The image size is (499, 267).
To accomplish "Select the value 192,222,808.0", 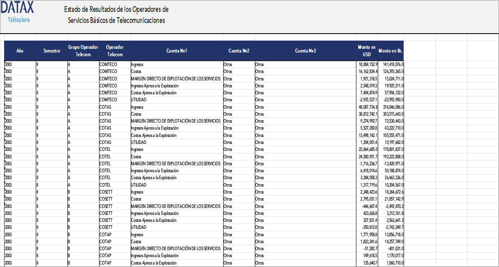I will tap(391, 156).
